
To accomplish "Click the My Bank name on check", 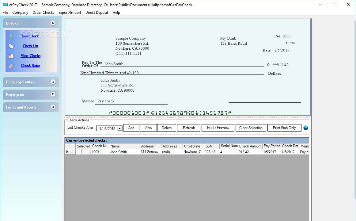I will click(228, 38).
